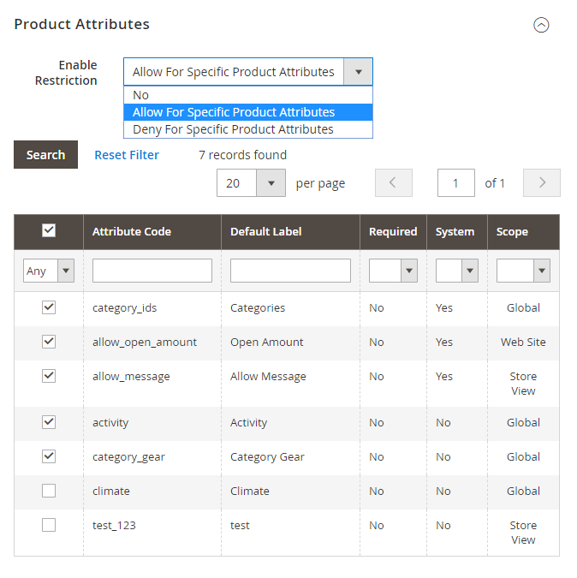Choose 'Allow For Specific Product Attributes' option
Image resolution: width=577 pixels, height=578 pixels.
(234, 112)
